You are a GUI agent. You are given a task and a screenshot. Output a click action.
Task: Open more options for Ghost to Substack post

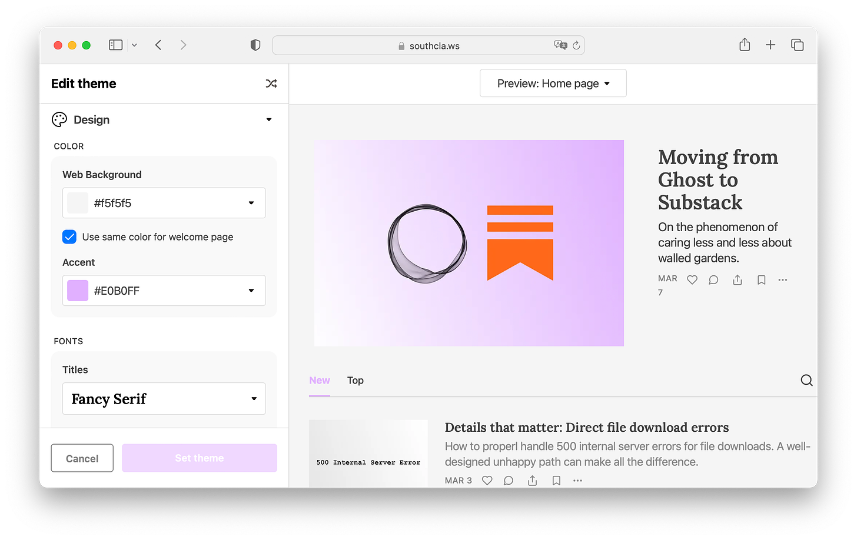[x=783, y=280]
